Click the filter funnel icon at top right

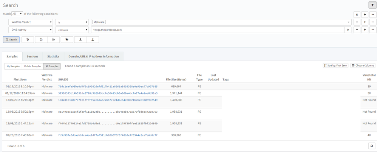(372, 5)
